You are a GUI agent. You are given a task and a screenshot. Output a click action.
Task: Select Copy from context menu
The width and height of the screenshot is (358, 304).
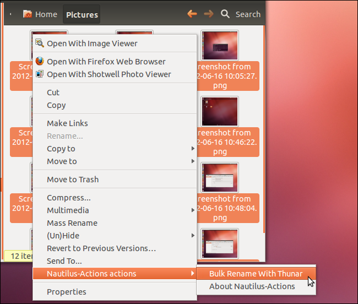click(115, 105)
